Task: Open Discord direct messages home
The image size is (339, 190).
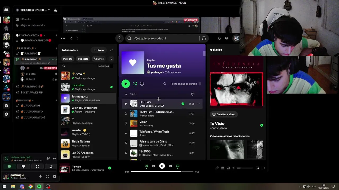Action: click(x=6, y=10)
